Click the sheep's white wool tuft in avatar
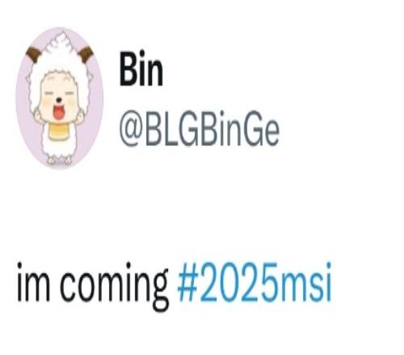 click(61, 43)
